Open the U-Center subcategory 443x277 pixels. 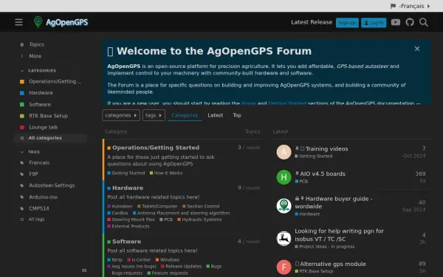click(139, 260)
